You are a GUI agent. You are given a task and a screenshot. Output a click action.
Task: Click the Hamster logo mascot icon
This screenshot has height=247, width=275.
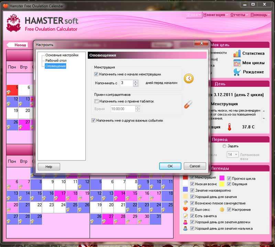[x=13, y=23]
